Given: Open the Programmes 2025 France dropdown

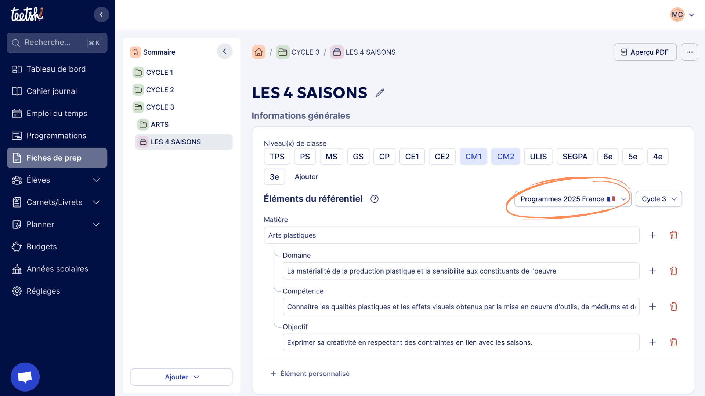Looking at the screenshot, I should click(x=572, y=199).
